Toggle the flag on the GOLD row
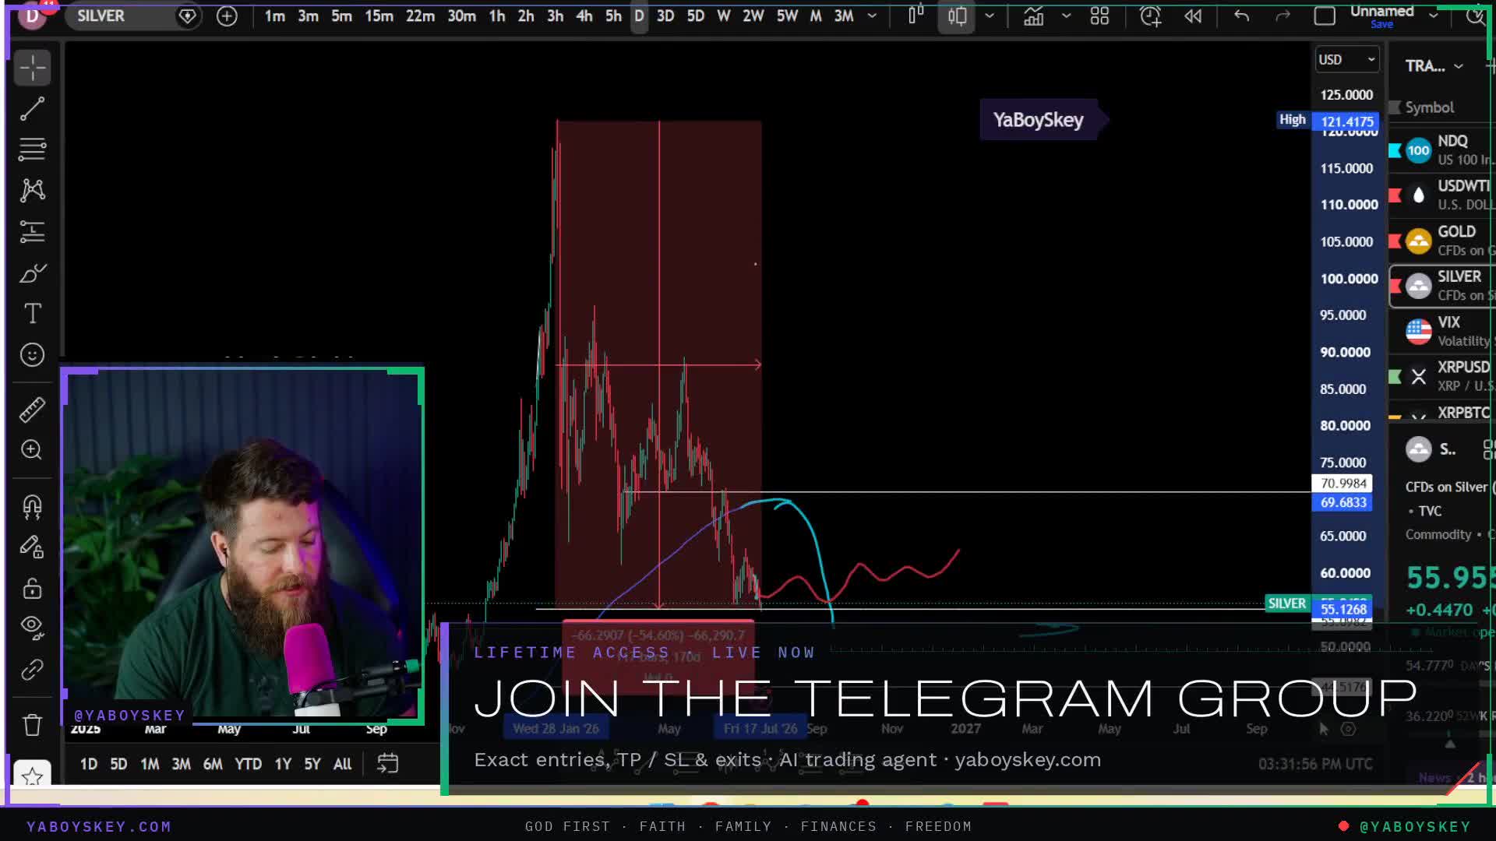 1395,241
